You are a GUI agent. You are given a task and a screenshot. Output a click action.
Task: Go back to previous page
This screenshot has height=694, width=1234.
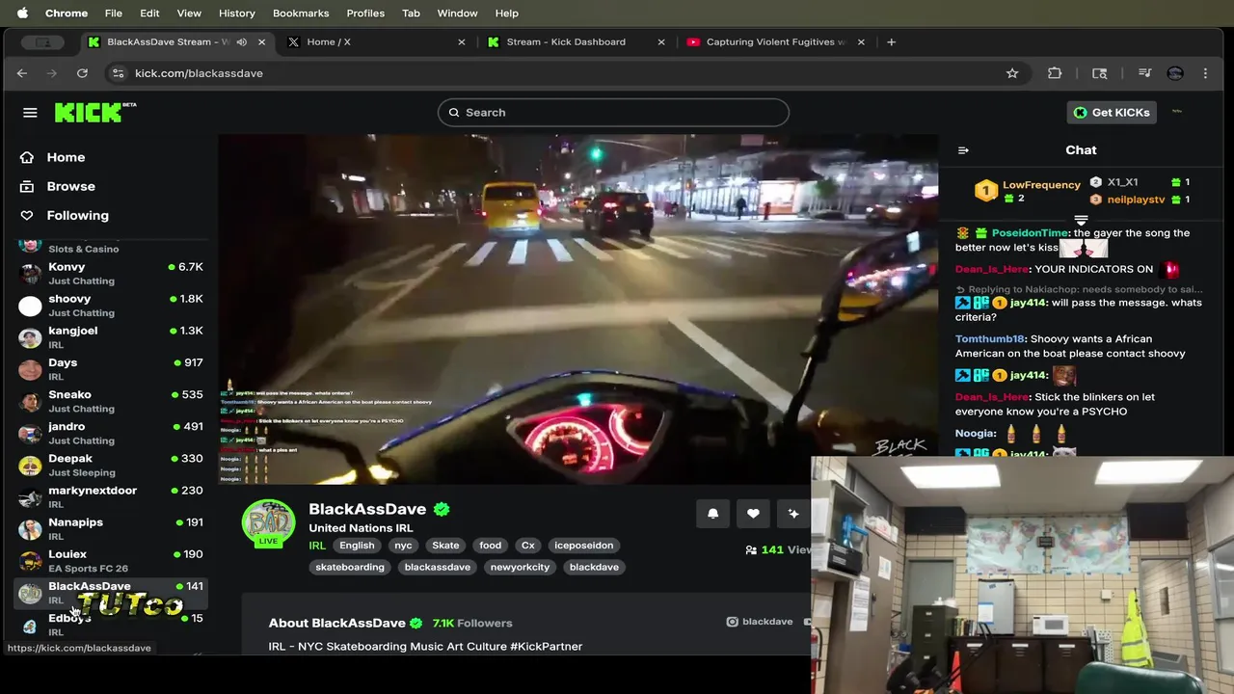[x=22, y=73]
